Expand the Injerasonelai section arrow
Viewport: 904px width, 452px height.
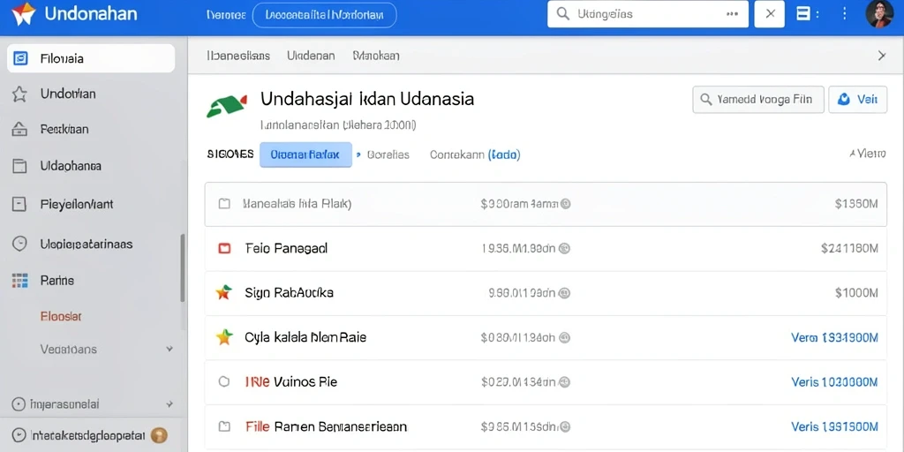point(169,404)
